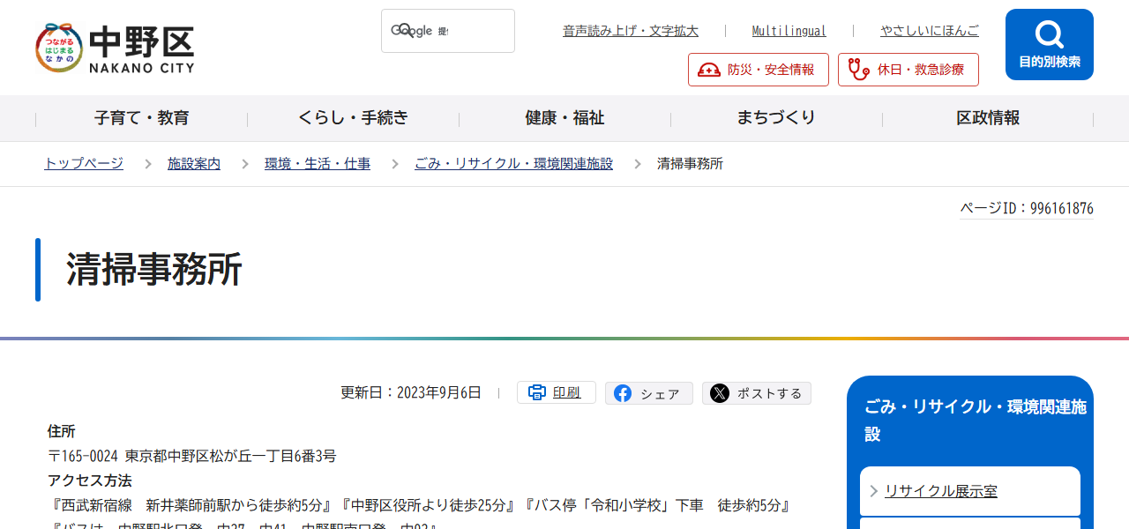Click the address 〒165-0024 東京都中野区松が丘一丁目6番3号
The image size is (1129, 529).
coord(191,456)
